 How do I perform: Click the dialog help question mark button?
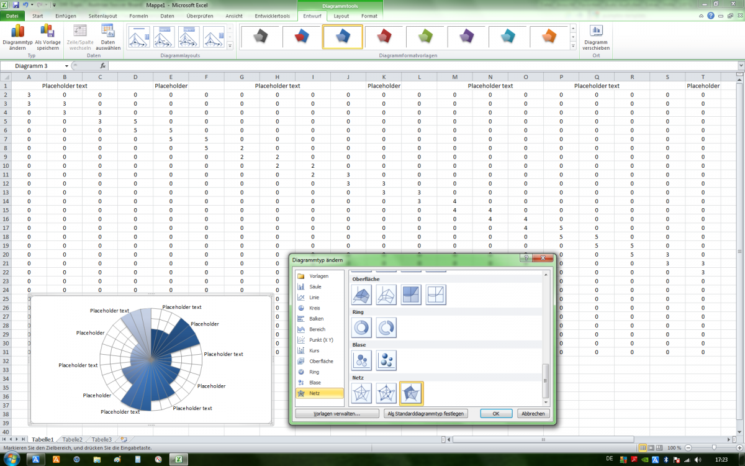coord(526,258)
